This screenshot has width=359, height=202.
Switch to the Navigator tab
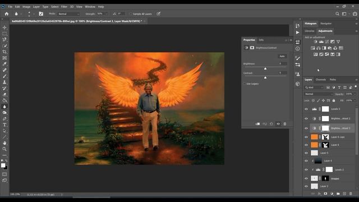326,24
